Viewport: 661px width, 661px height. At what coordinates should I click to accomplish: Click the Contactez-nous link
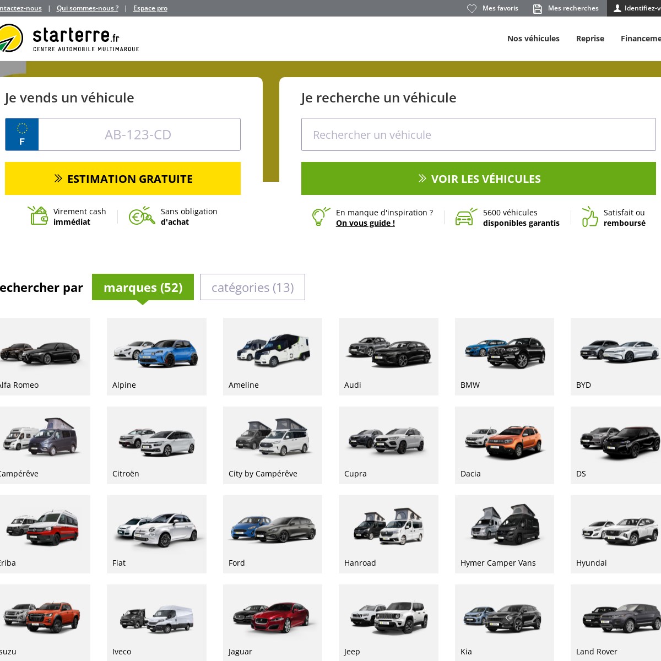[x=20, y=8]
